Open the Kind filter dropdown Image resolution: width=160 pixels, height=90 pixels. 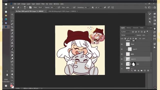coord(126,32)
